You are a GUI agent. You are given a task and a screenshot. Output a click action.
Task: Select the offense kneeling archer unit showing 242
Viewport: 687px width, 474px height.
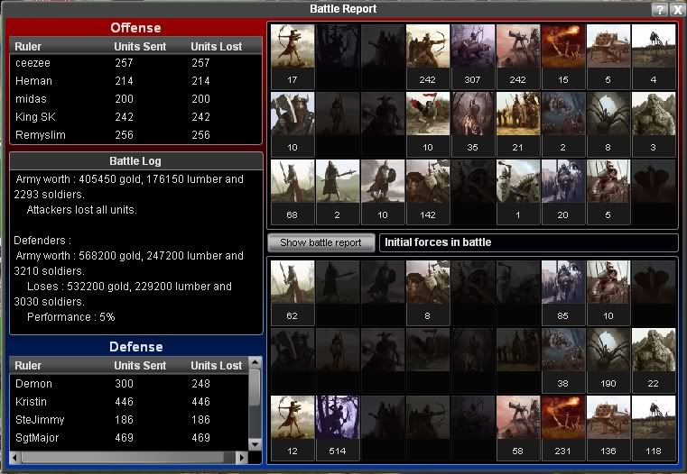[428, 57]
